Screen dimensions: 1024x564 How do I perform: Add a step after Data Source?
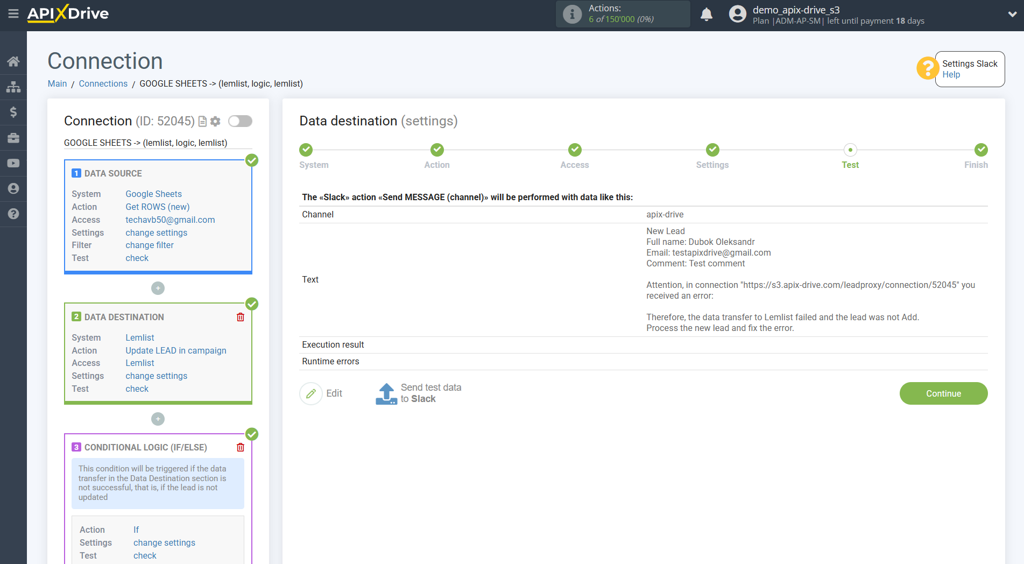[158, 288]
